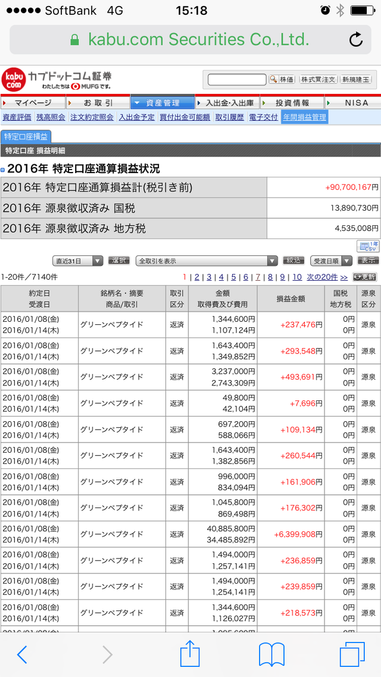
Task: Open the NISA menu
Action: [352, 103]
